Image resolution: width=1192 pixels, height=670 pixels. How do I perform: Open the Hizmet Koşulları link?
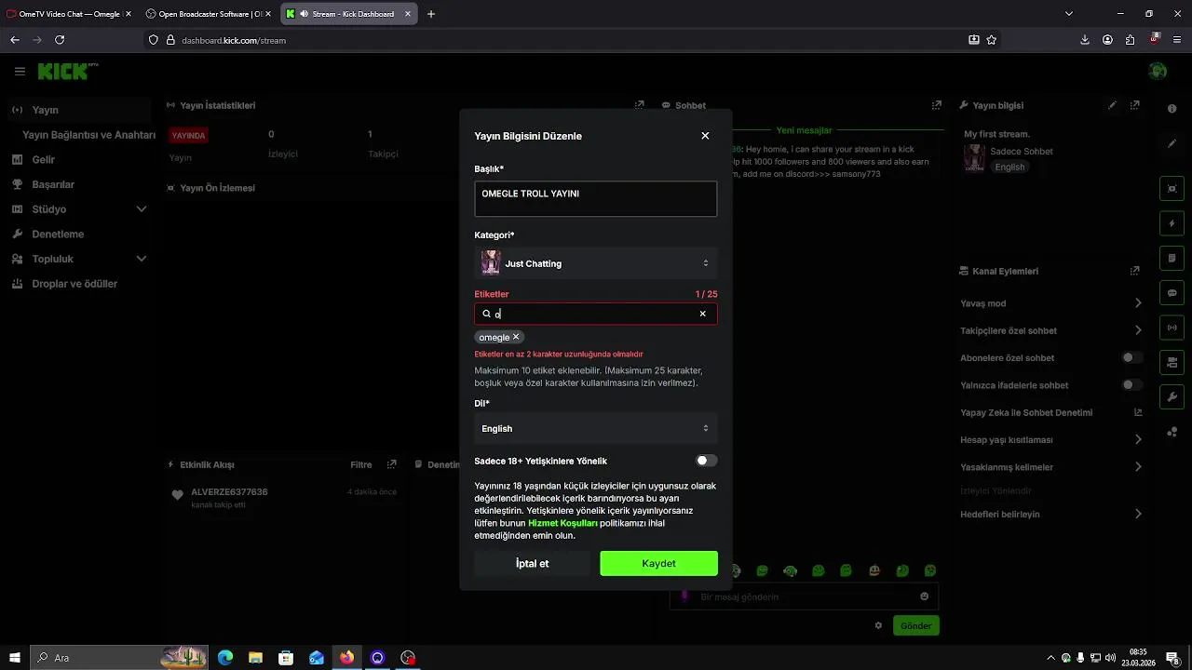click(x=562, y=523)
